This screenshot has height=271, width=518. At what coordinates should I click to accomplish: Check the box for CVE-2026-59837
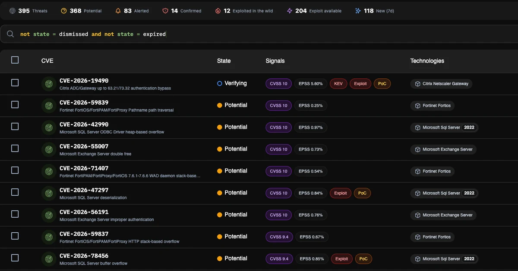click(15, 236)
